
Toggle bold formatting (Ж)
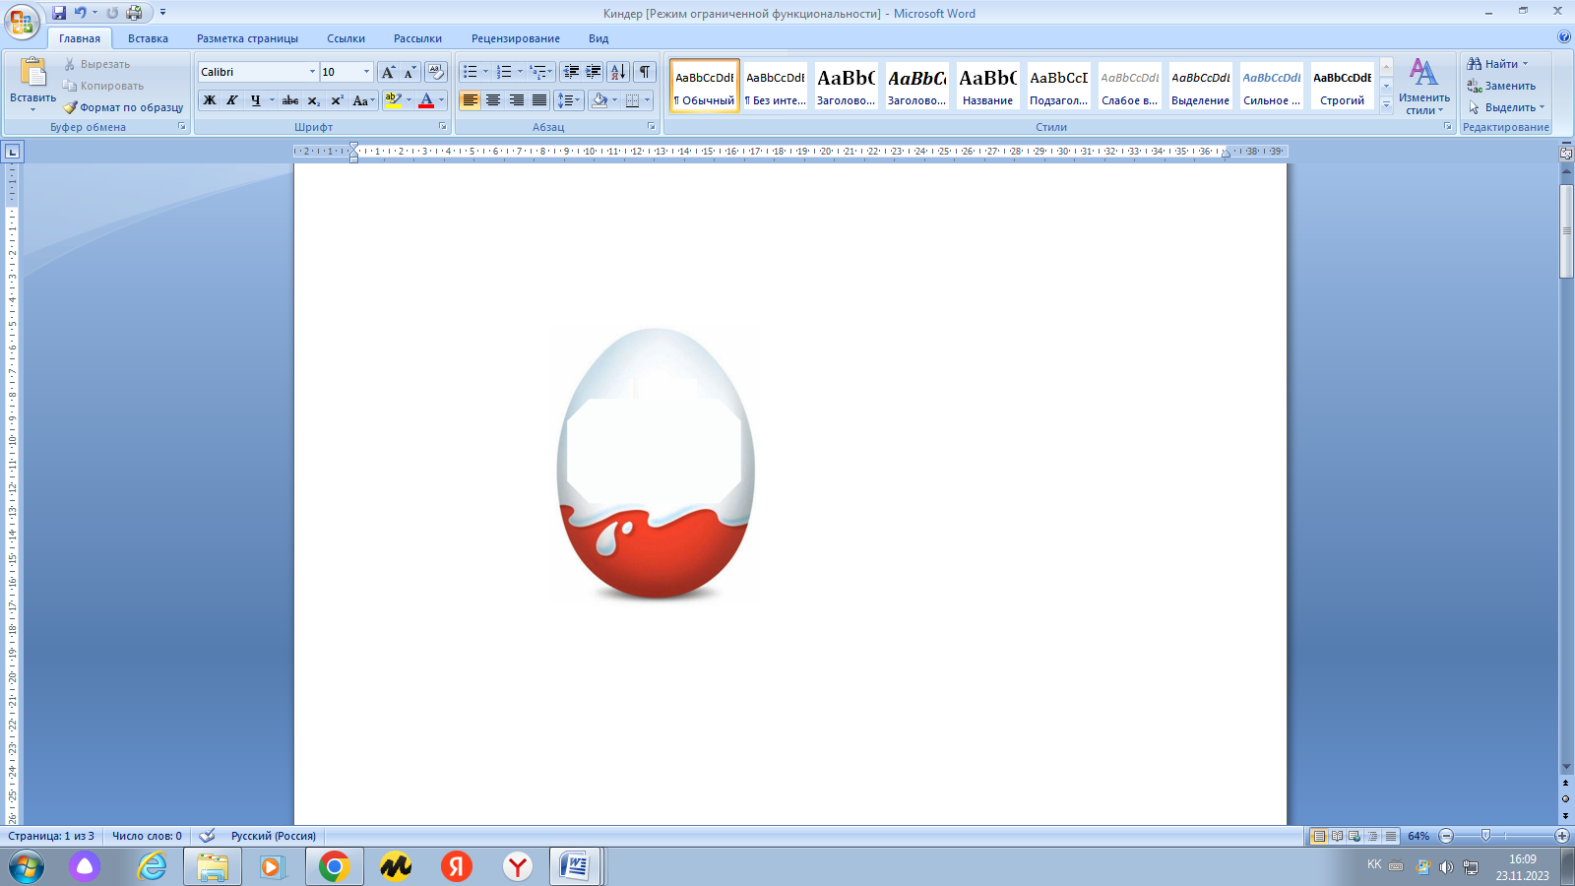point(210,100)
